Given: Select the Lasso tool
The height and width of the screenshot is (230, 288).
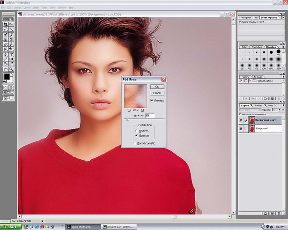Looking at the screenshot, I should [x=6, y=29].
